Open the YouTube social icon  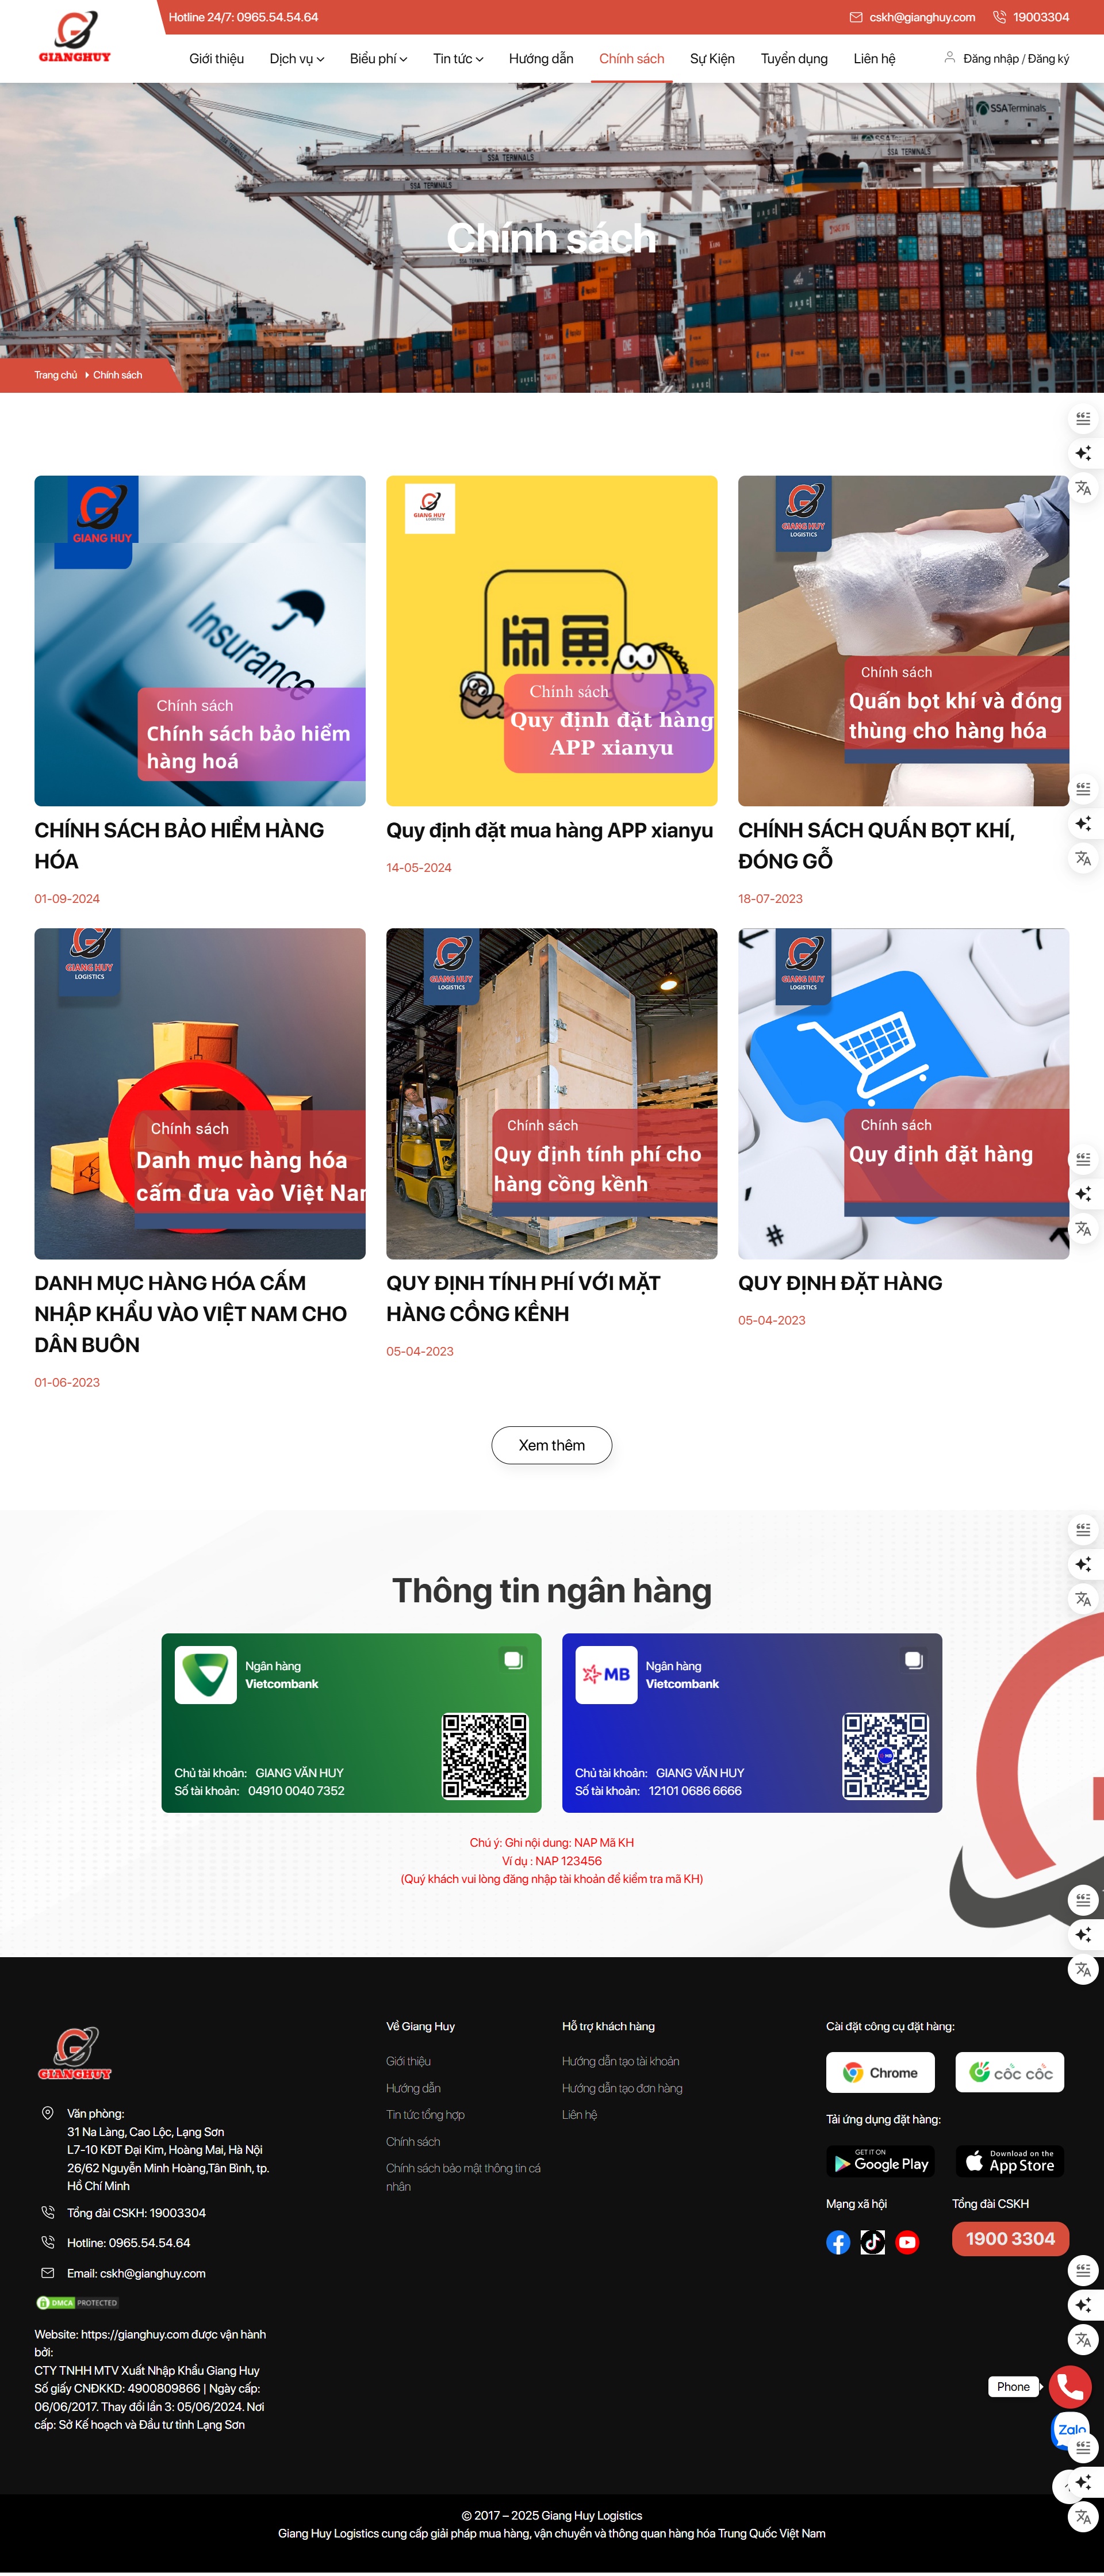pos(907,2242)
